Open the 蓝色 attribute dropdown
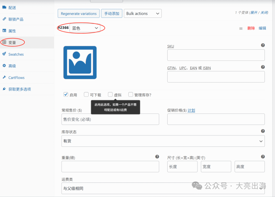The image size is (275, 197). click(x=85, y=28)
